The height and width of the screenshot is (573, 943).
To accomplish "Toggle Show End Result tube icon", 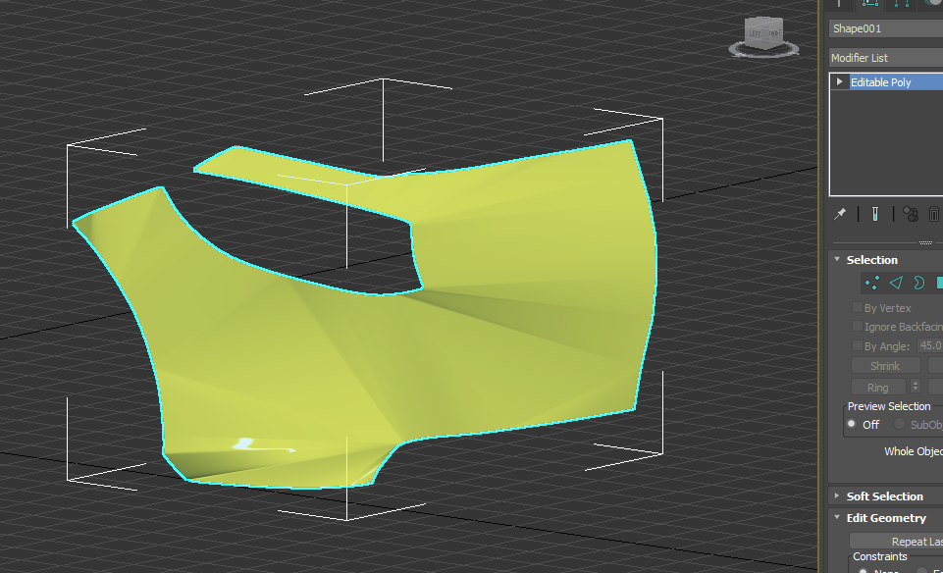I will pos(875,214).
